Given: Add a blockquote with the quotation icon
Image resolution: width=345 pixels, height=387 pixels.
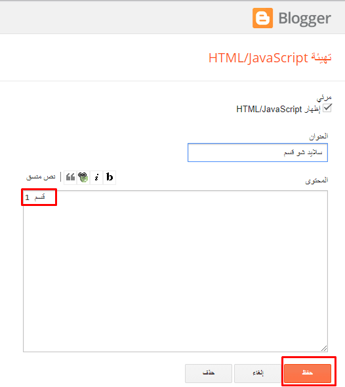Looking at the screenshot, I should (x=70, y=177).
